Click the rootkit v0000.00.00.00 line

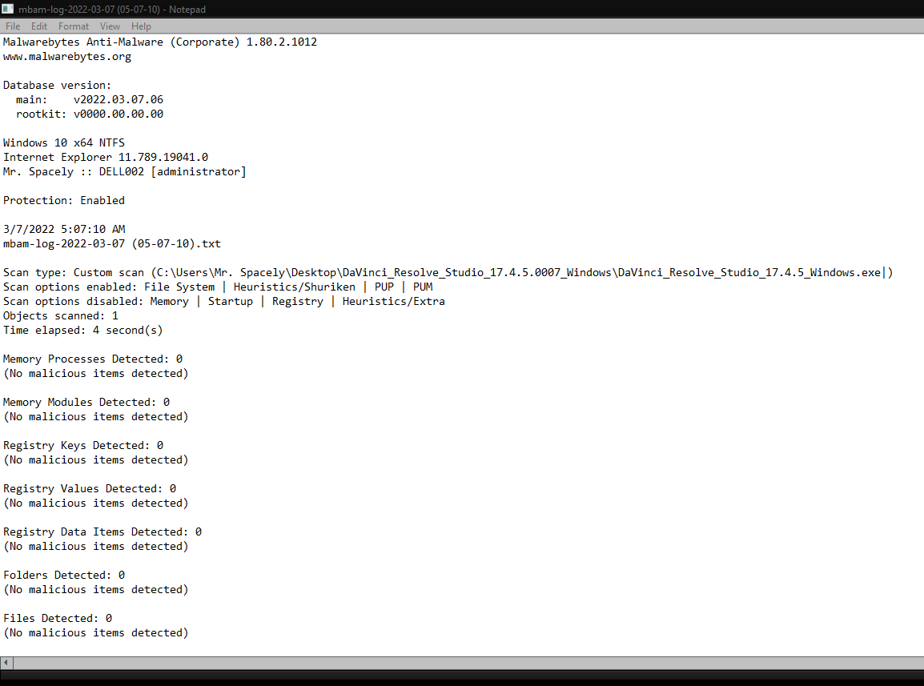(x=90, y=114)
